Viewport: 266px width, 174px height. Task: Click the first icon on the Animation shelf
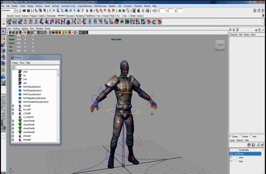pyautogui.click(x=9, y=22)
